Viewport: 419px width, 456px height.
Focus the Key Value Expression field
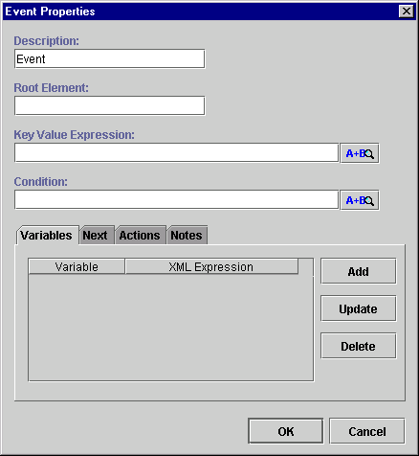coord(176,152)
